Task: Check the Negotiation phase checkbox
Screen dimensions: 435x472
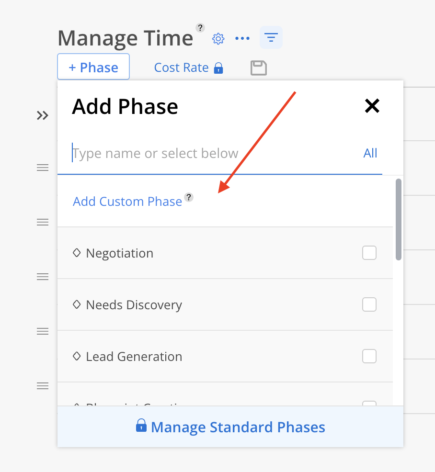Action: coord(369,253)
